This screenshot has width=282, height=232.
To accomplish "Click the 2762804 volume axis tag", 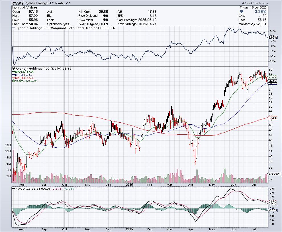I will [274, 174].
